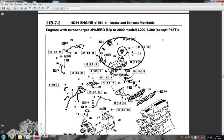Open the dropdown arrow beside the create PDF icon
Viewport: 224px width, 140px height.
pos(11,8)
